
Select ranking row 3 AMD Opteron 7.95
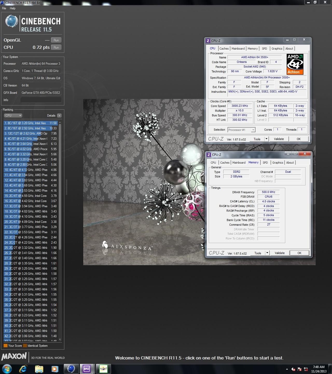[31, 133]
